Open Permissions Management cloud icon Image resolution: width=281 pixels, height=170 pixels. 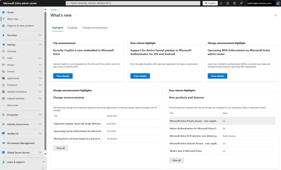4,143
